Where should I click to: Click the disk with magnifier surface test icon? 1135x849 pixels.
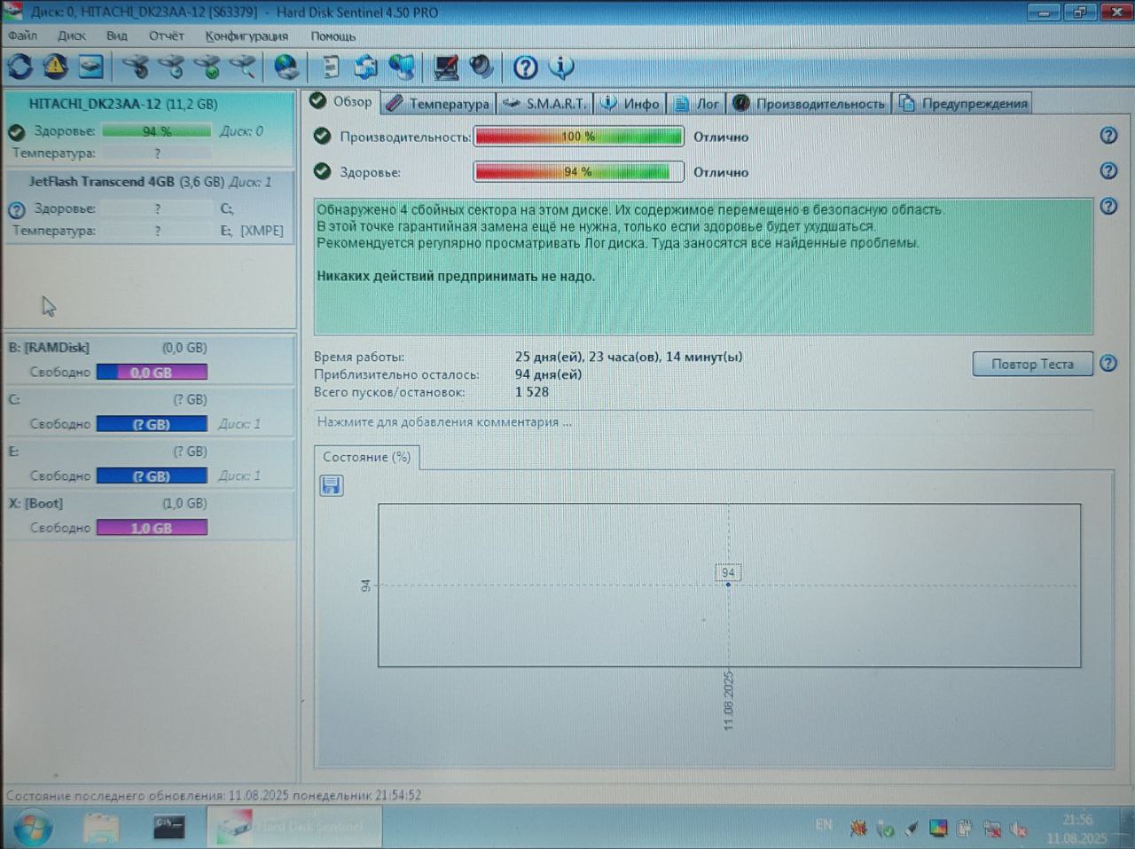point(243,67)
